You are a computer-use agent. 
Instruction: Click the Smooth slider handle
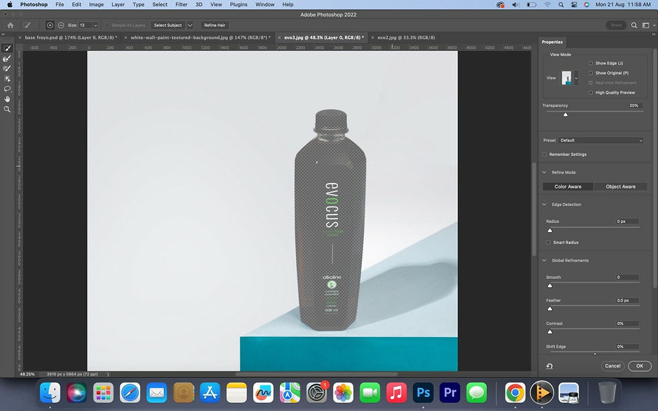[550, 286]
